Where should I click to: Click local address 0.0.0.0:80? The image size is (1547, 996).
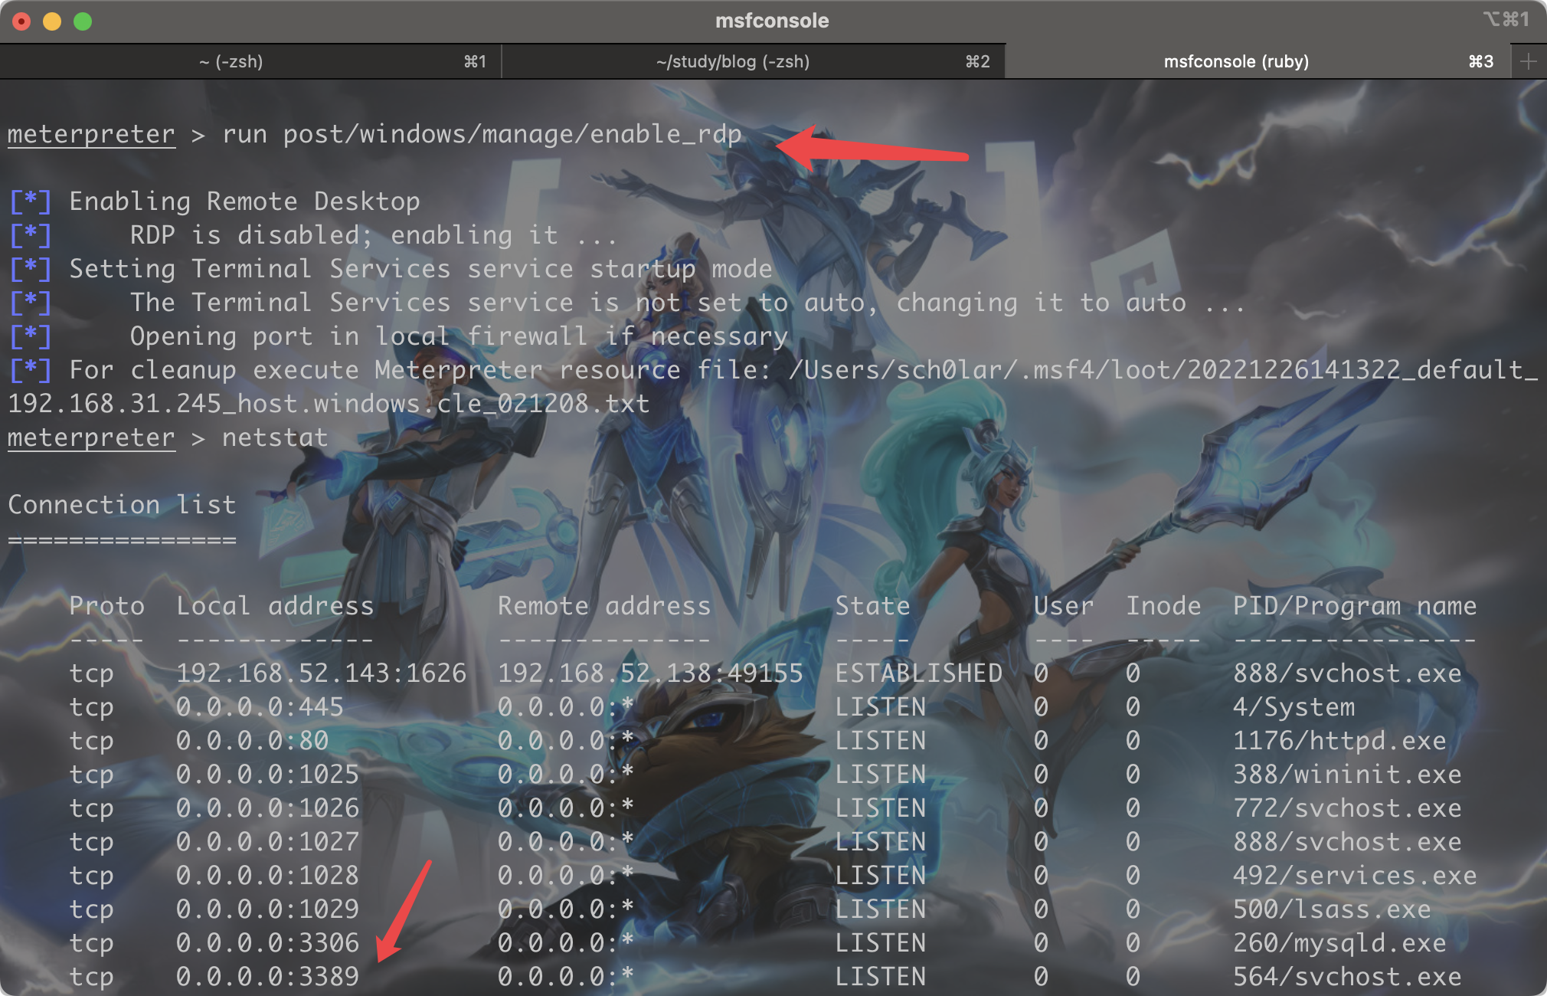[x=252, y=741]
